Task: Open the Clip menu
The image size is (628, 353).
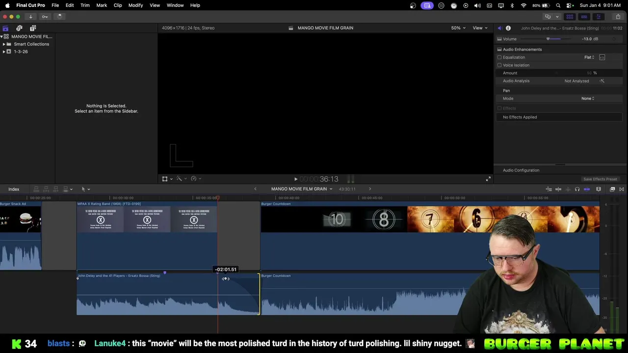Action: tap(118, 5)
